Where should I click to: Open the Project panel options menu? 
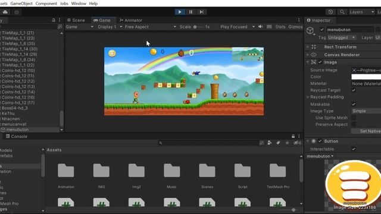[299, 136]
